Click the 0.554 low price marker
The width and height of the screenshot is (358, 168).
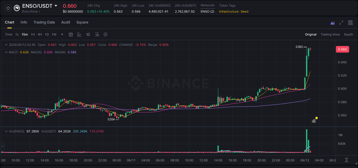(111, 119)
